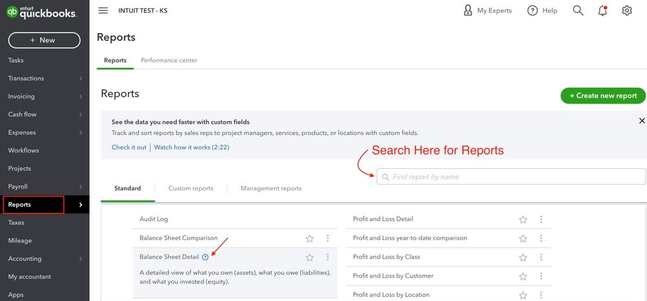
Task: Follow the Check it out link
Action: tap(129, 147)
